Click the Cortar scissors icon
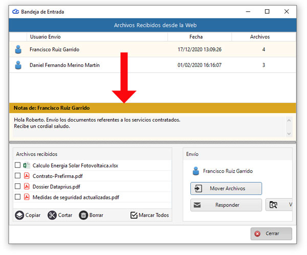 [x=52, y=215]
